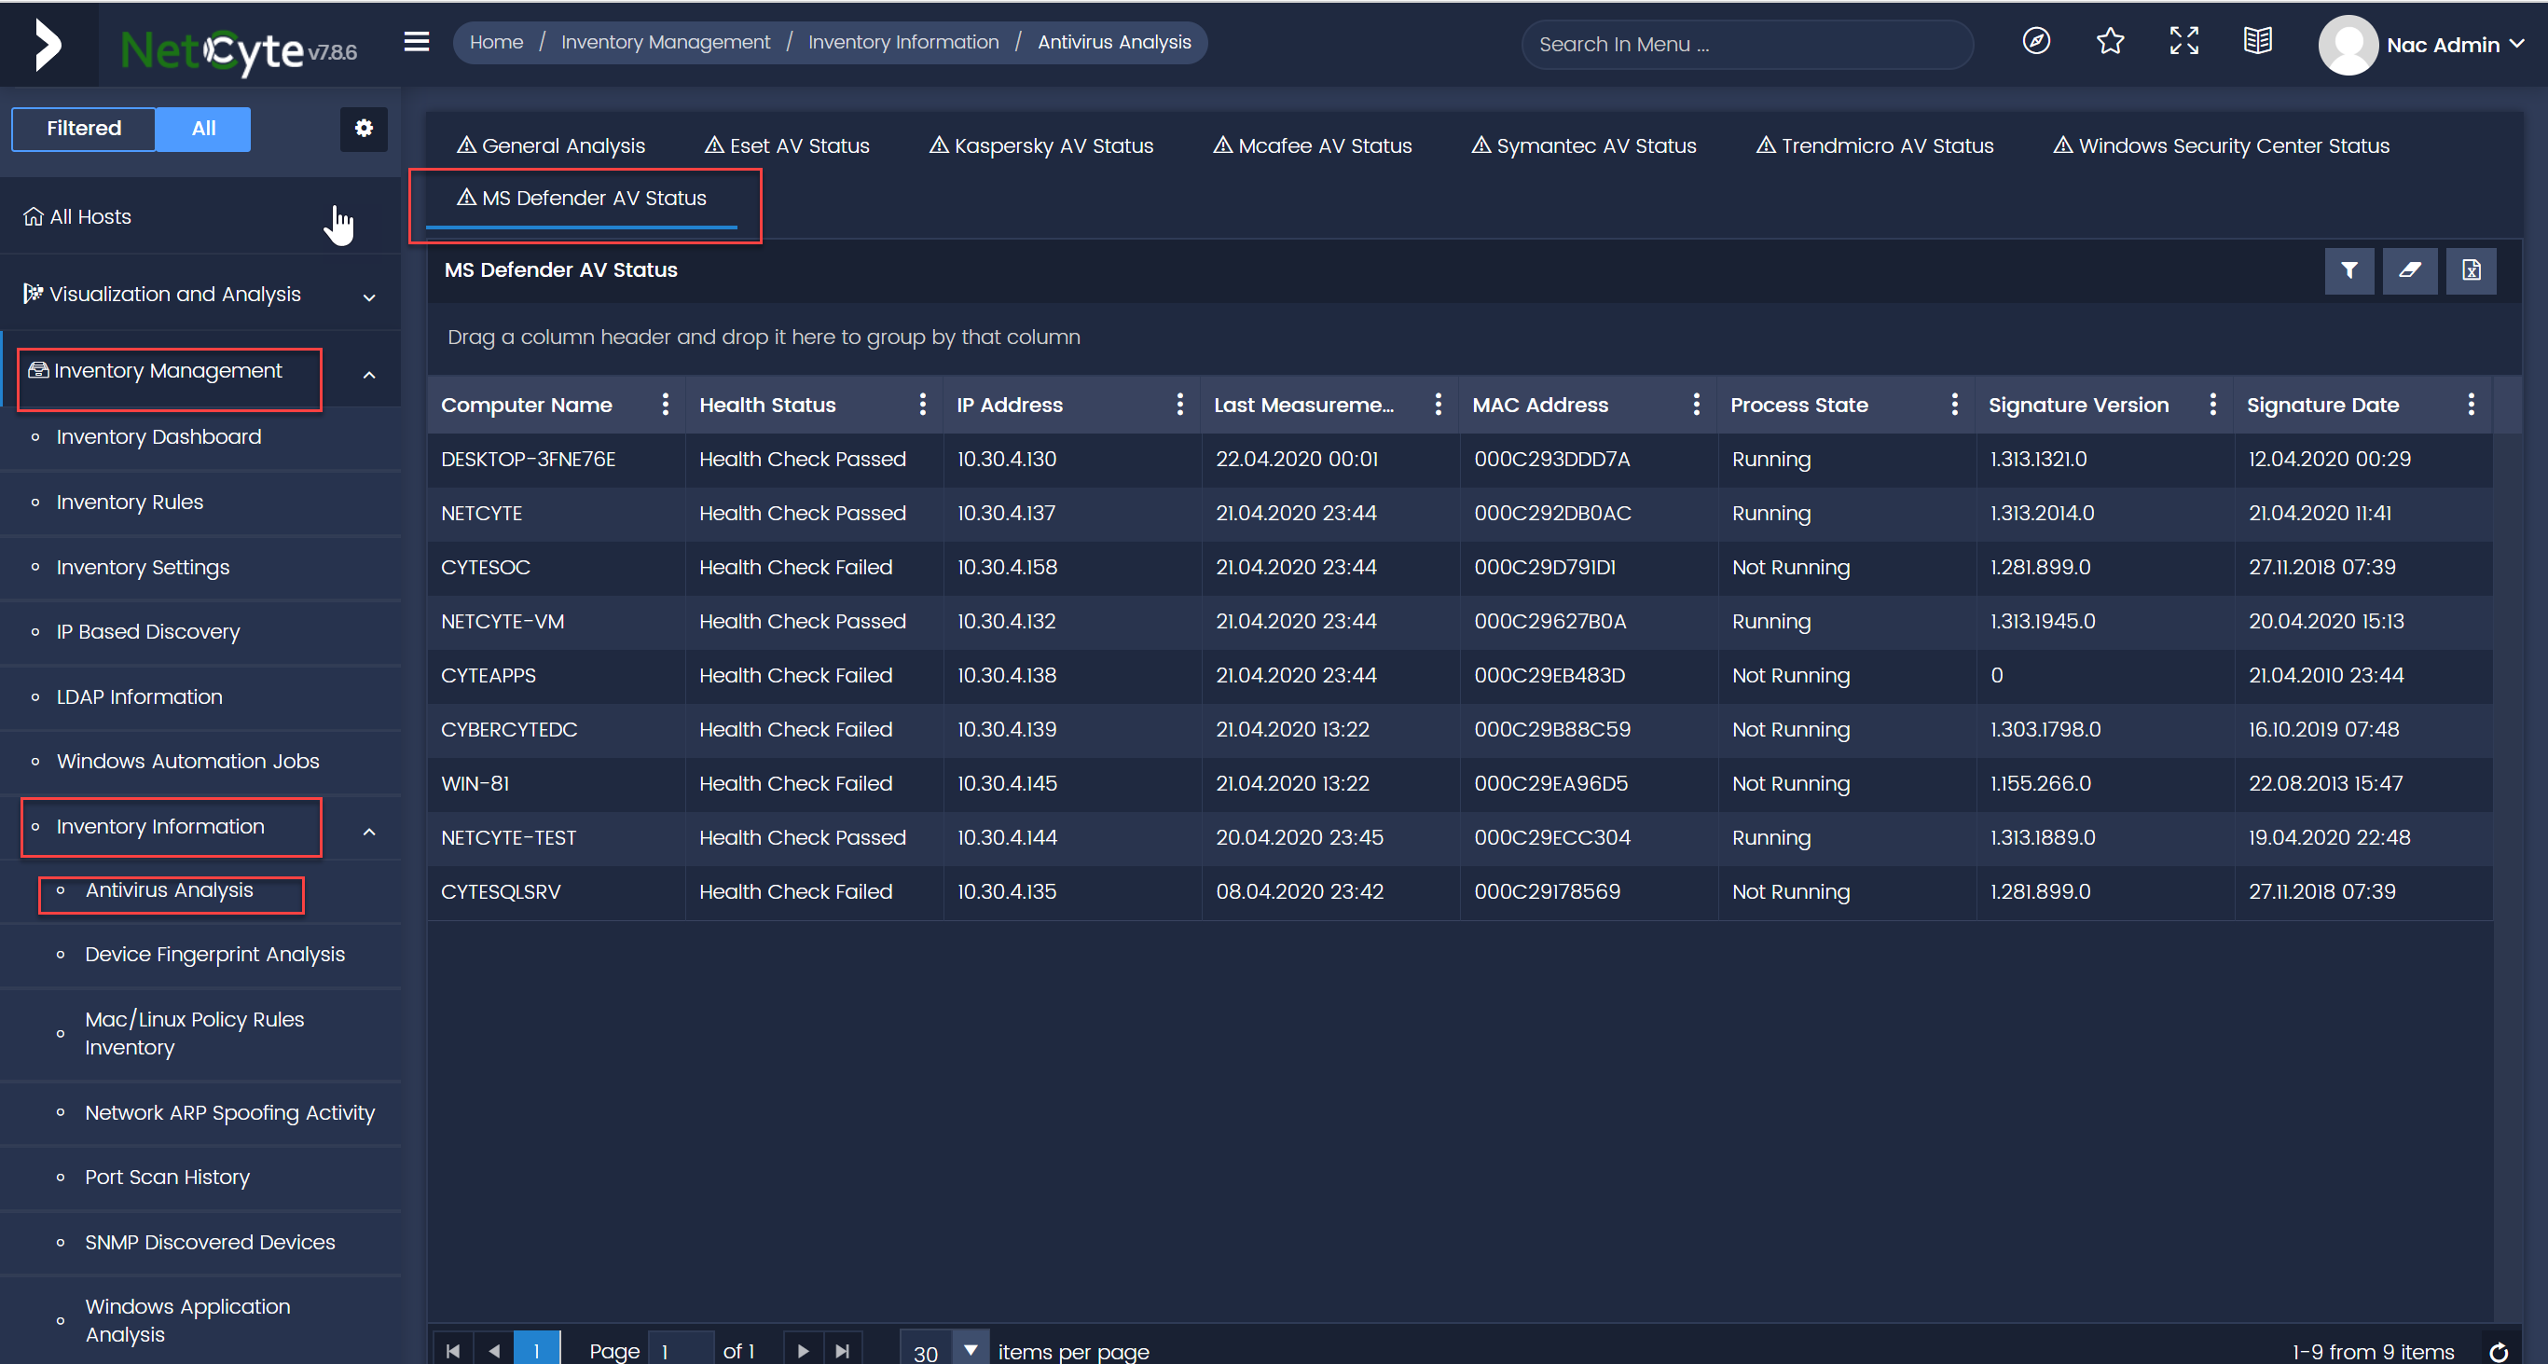
Task: Open Network ARP Spoofing Activity item
Action: (200, 1114)
